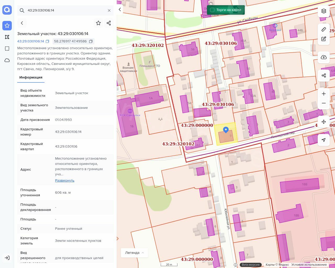The width and height of the screenshot is (335, 268).
Task: Zoom out on the map
Action: coord(324,103)
